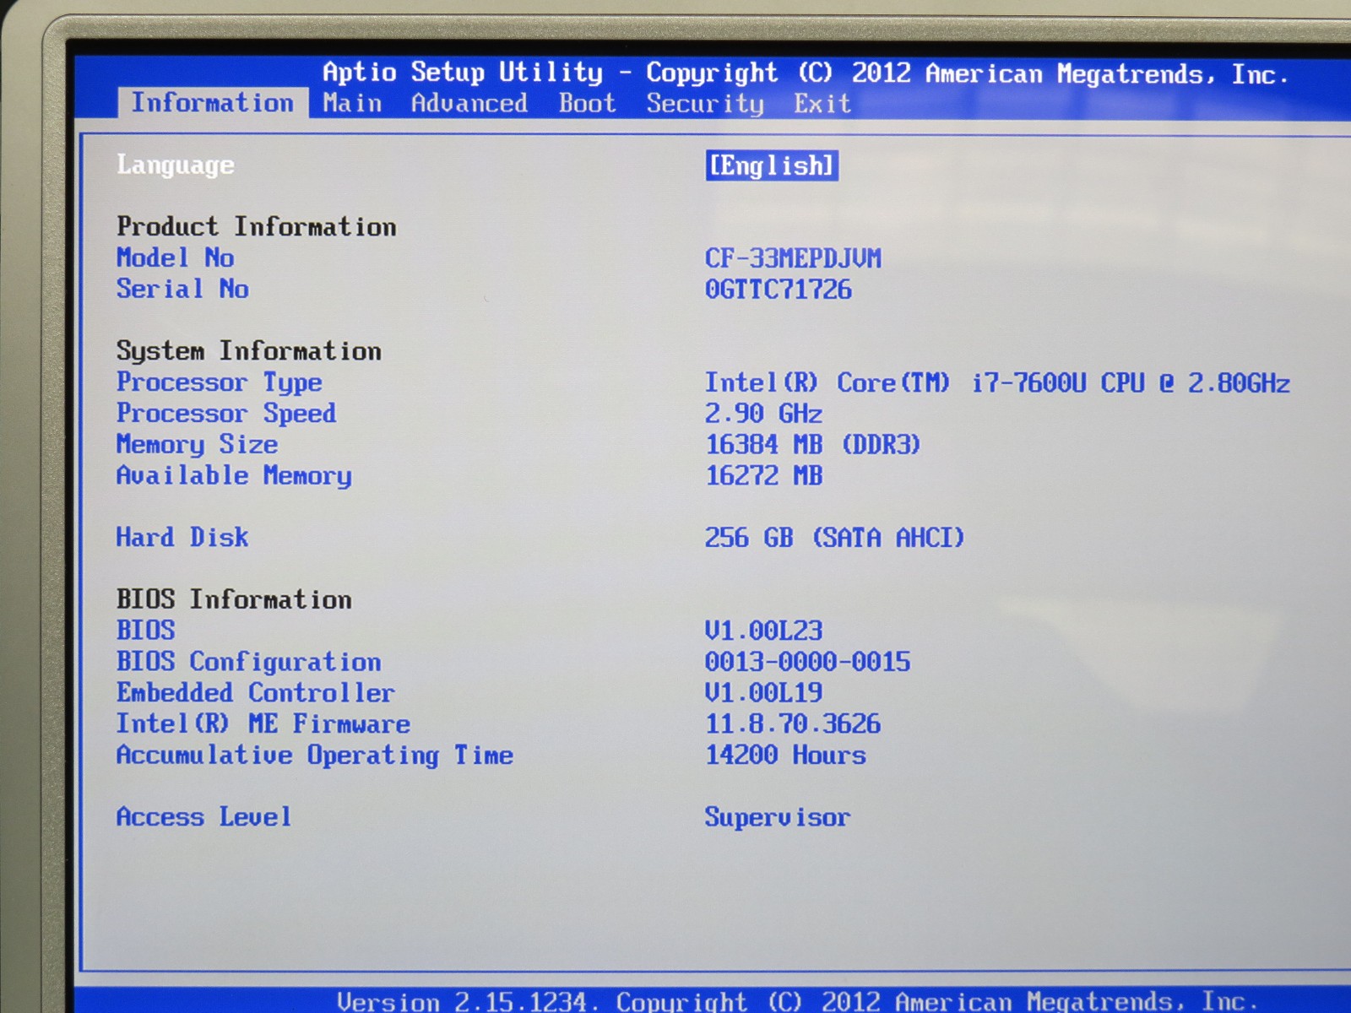Screen dimensions: 1351x1013
Task: Select the Model No label
Action: click(x=176, y=257)
